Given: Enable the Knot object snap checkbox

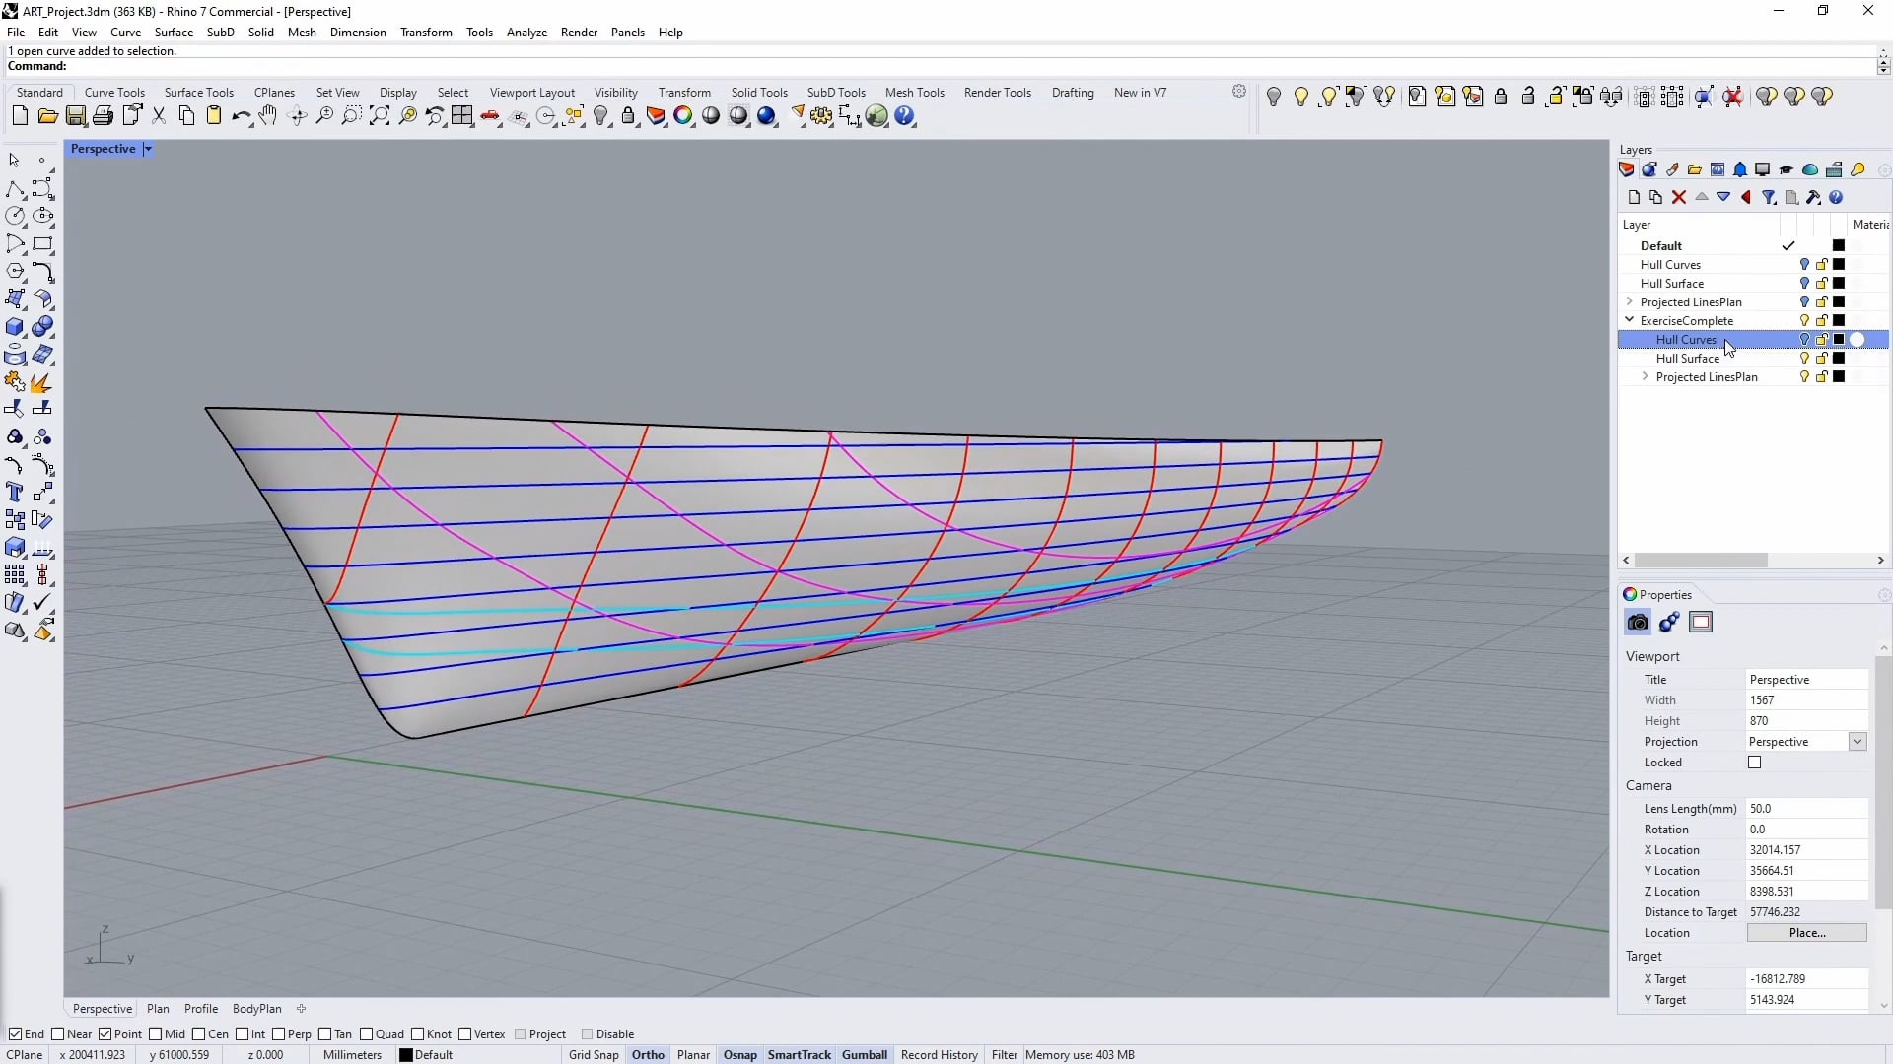Looking at the screenshot, I should pyautogui.click(x=419, y=1033).
